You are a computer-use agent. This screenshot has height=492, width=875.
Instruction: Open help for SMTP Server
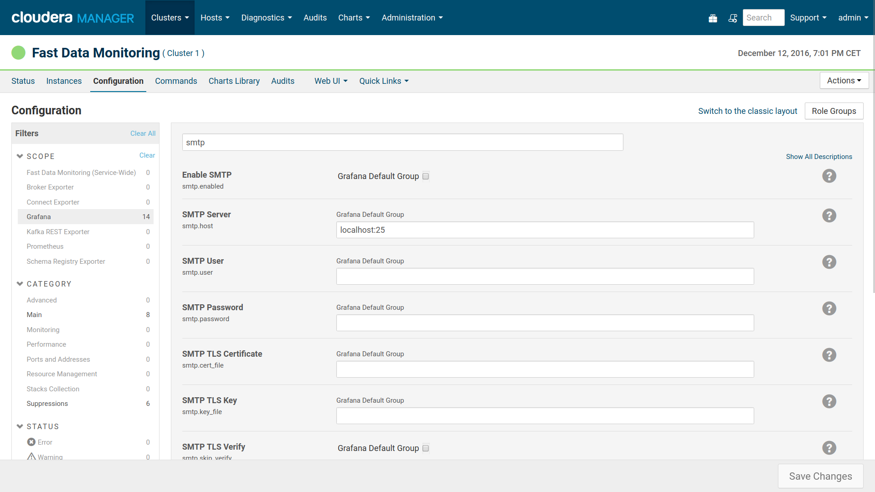[829, 215]
